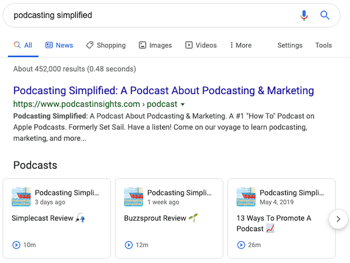
Task: Click the All tab magnifier icon
Action: [x=17, y=45]
